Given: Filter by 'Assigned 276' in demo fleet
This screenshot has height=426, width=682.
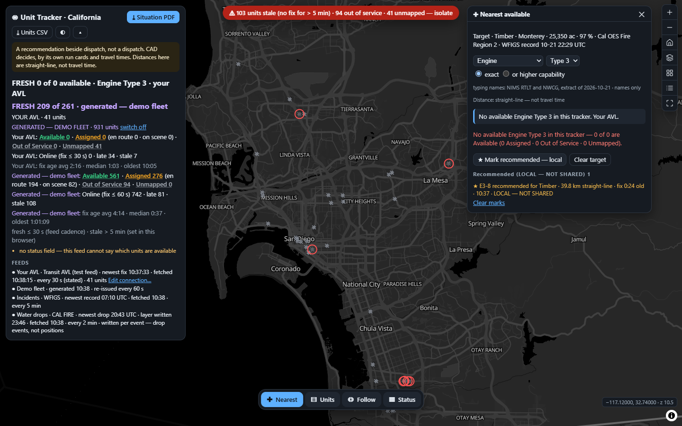Looking at the screenshot, I should [144, 176].
